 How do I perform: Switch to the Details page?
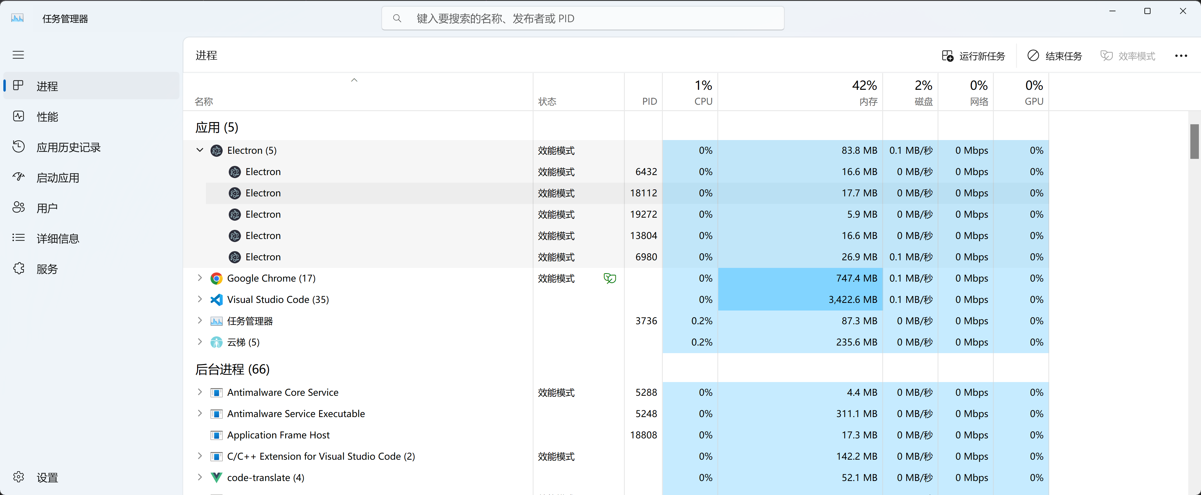(91, 238)
